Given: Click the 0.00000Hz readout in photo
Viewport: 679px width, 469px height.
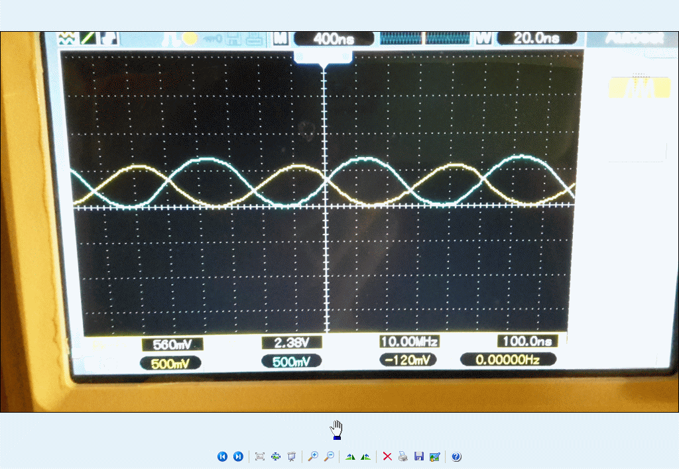Looking at the screenshot, I should [x=508, y=360].
